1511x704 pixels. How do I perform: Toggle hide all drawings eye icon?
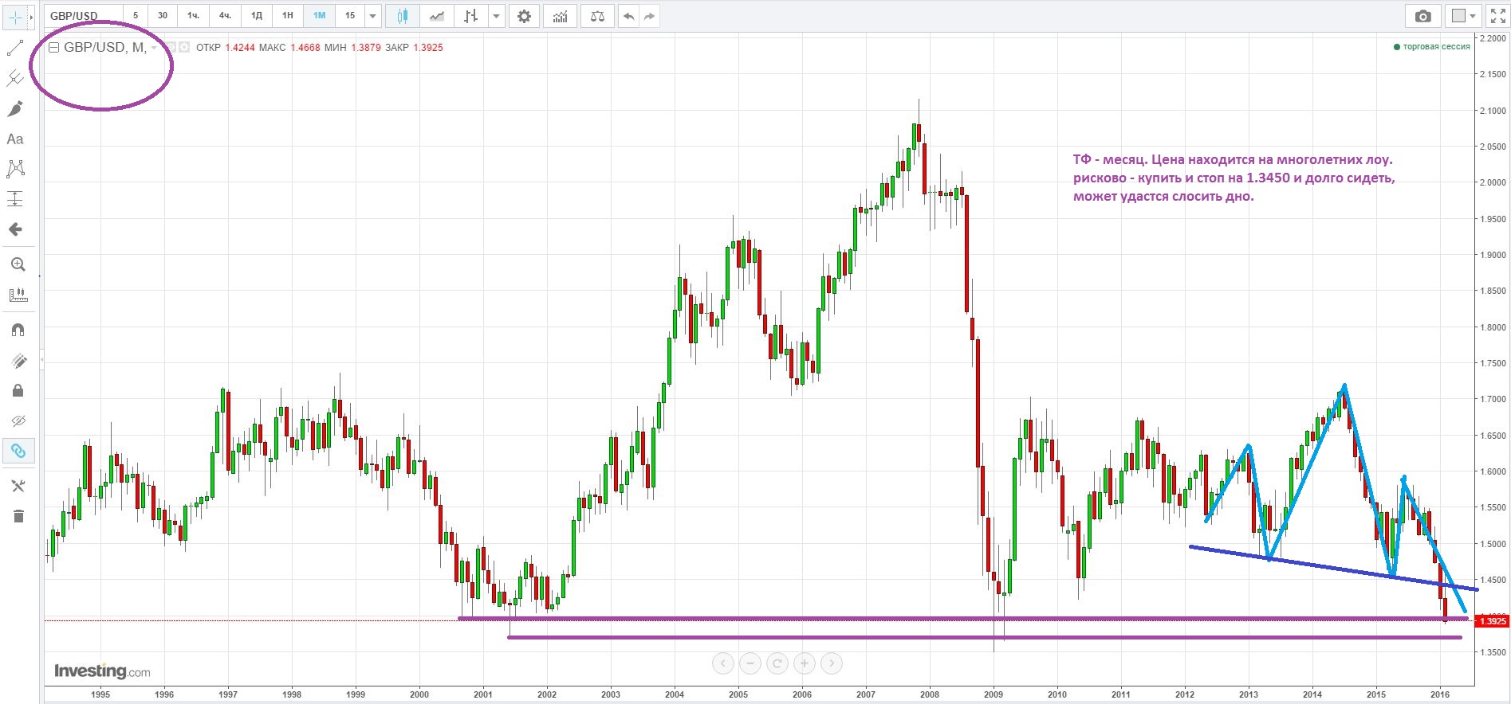tap(18, 420)
